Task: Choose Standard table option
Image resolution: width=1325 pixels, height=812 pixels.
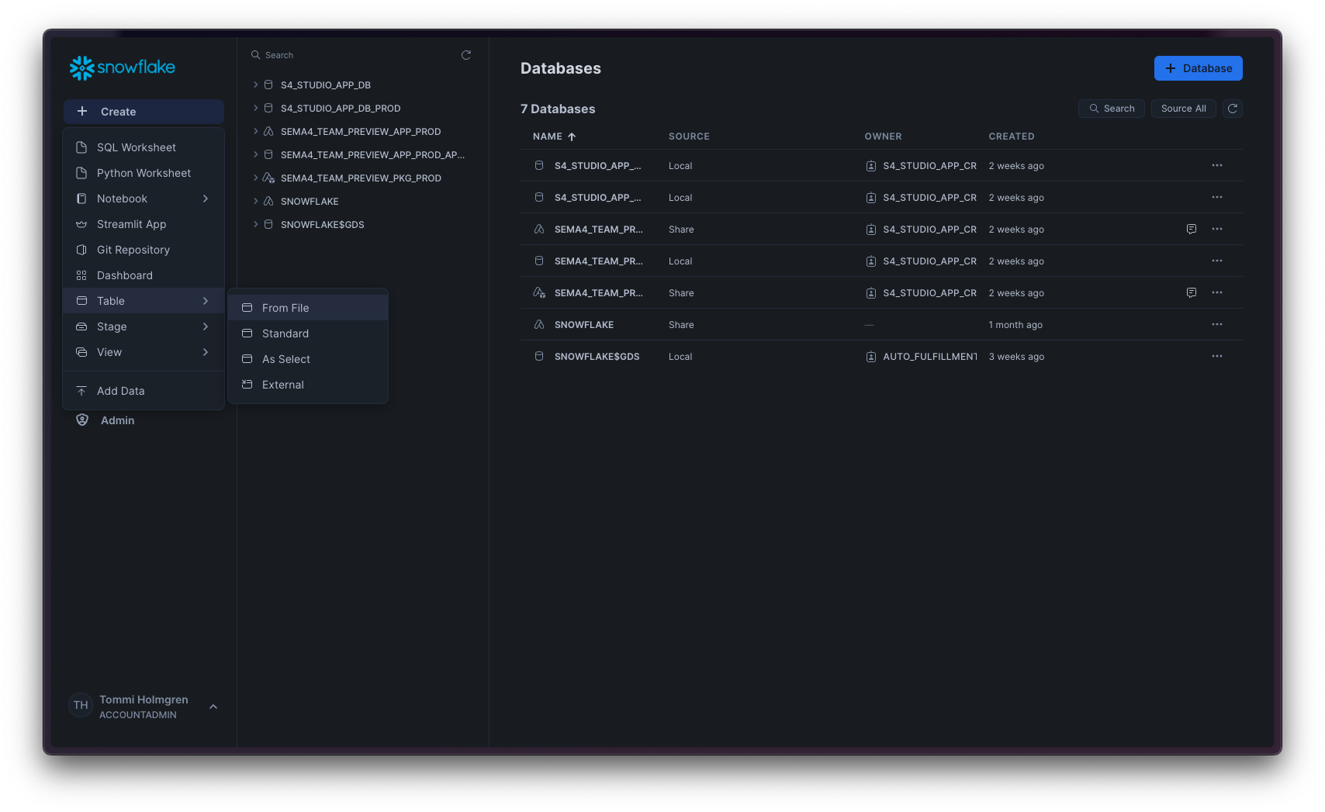Action: [x=308, y=333]
